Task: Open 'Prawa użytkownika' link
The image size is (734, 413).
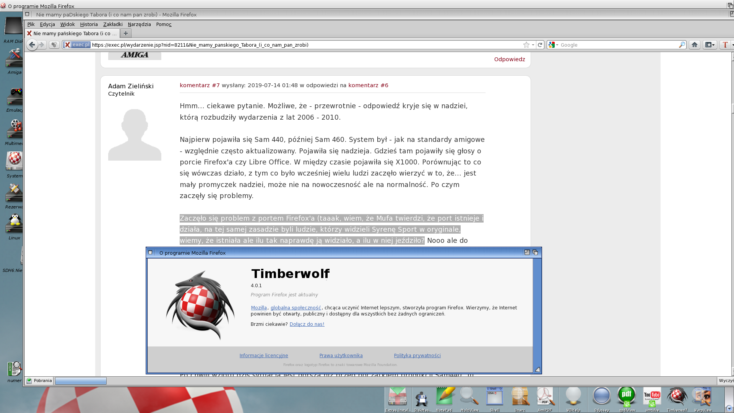Action: tap(341, 355)
